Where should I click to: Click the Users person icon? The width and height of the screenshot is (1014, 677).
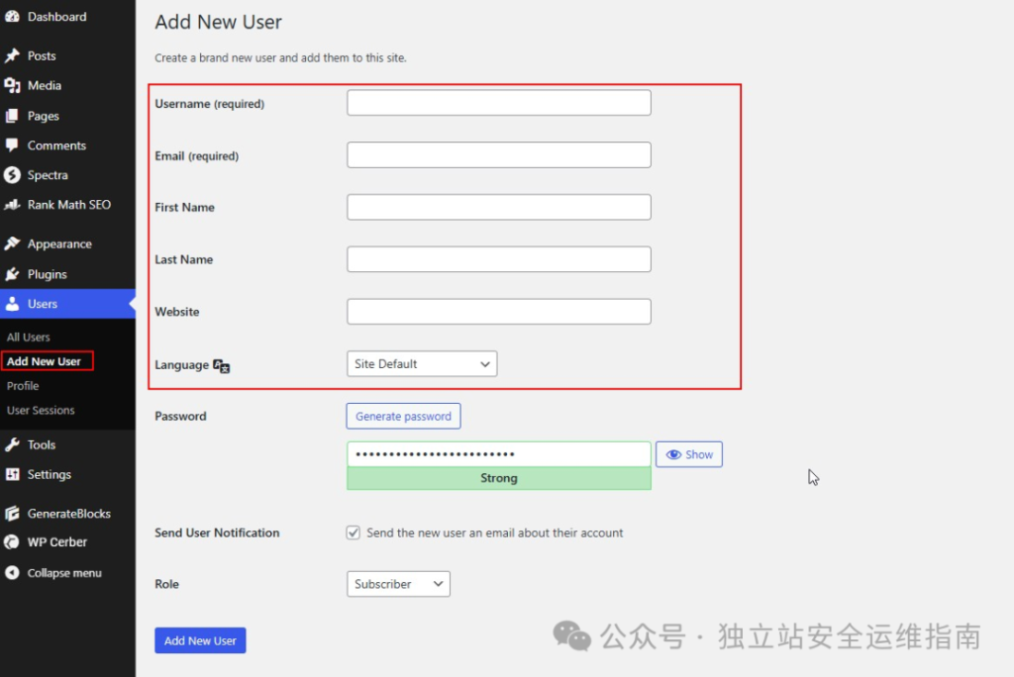point(12,304)
